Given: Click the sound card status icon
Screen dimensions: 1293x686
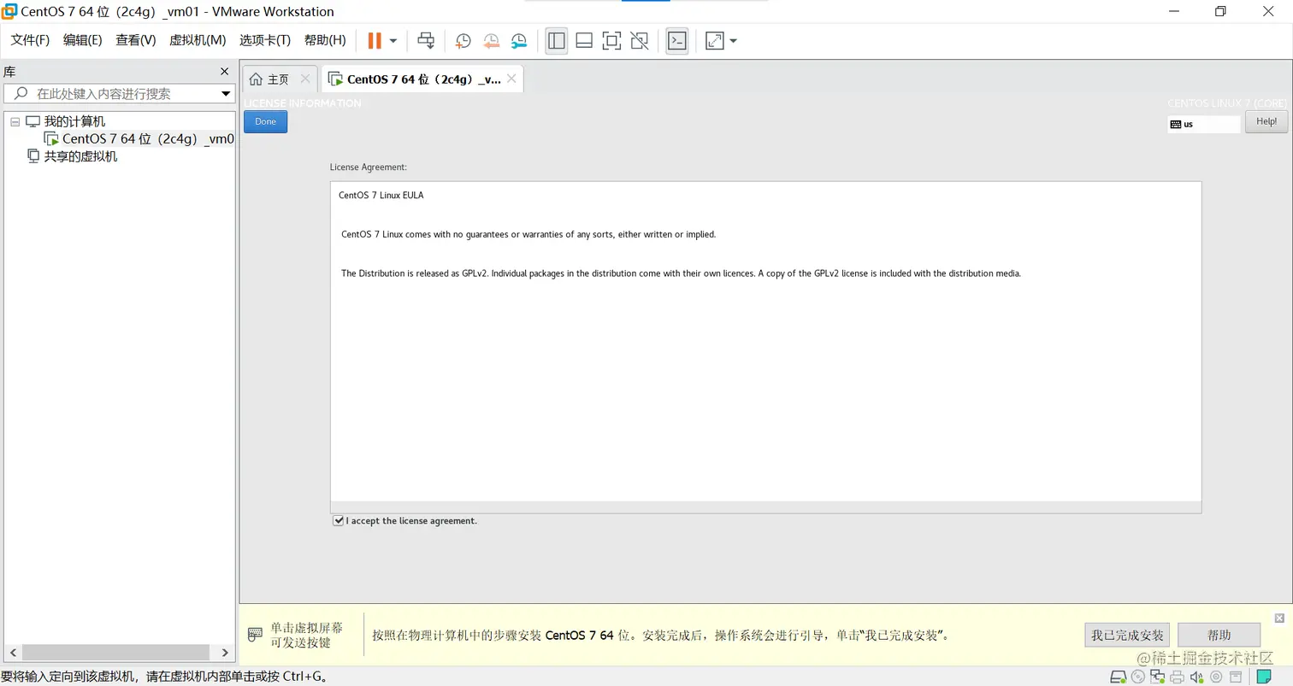Looking at the screenshot, I should tap(1197, 677).
